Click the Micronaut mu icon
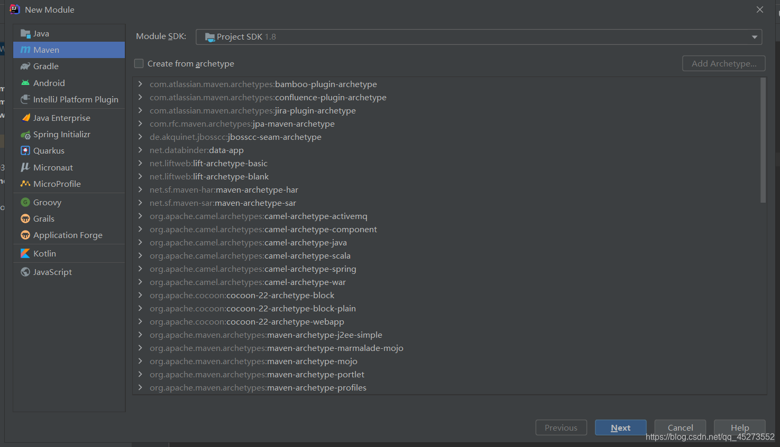The image size is (780, 447). [25, 167]
